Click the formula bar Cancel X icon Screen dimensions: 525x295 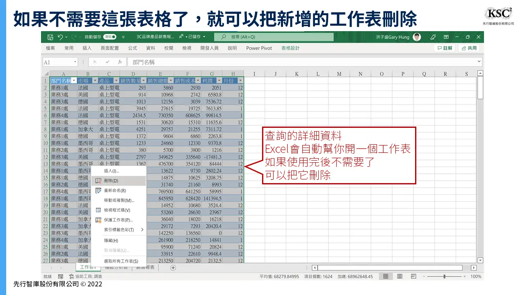95,62
